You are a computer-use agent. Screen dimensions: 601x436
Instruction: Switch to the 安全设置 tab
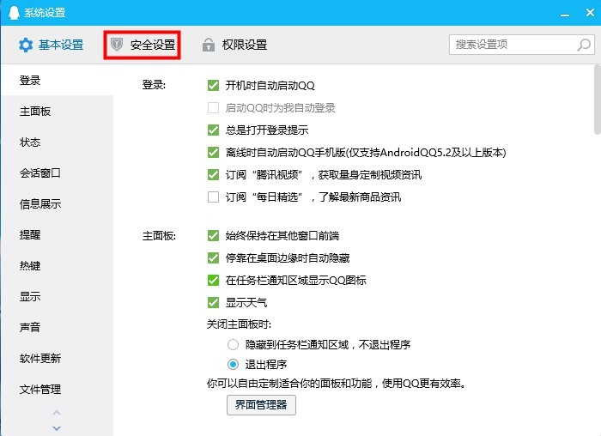(x=143, y=45)
